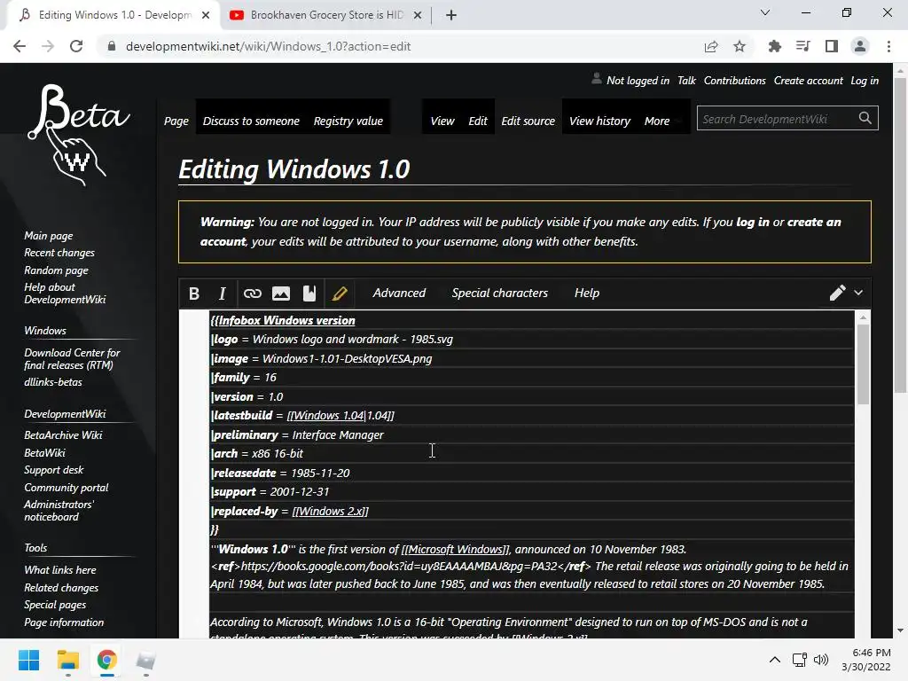The height and width of the screenshot is (681, 908).
Task: Click the editor text area scrollbar
Action: [x=863, y=364]
